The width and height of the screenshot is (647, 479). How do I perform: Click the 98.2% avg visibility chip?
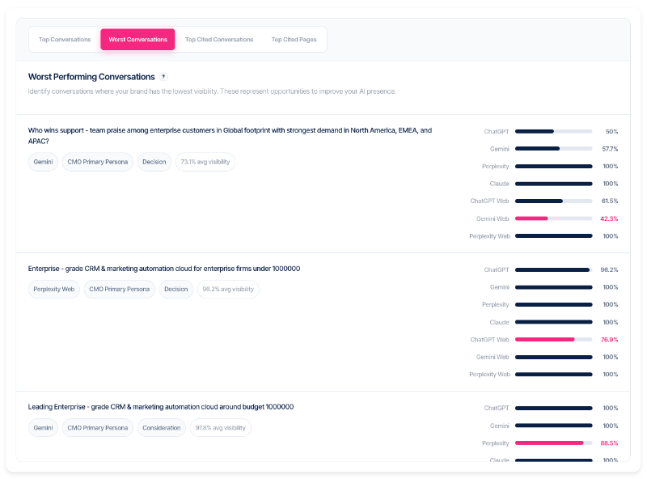(228, 289)
